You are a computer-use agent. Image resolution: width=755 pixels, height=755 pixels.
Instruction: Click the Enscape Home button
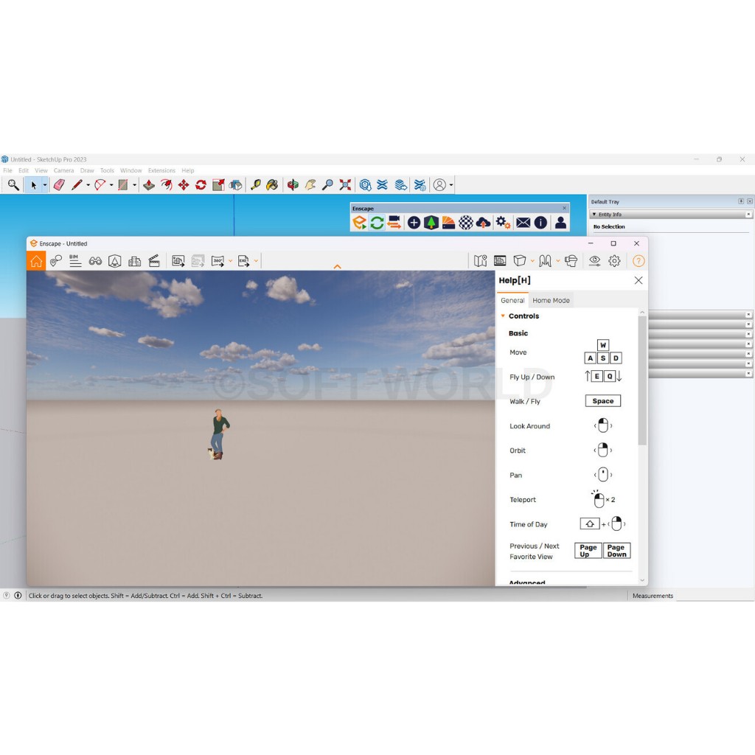[x=36, y=261]
